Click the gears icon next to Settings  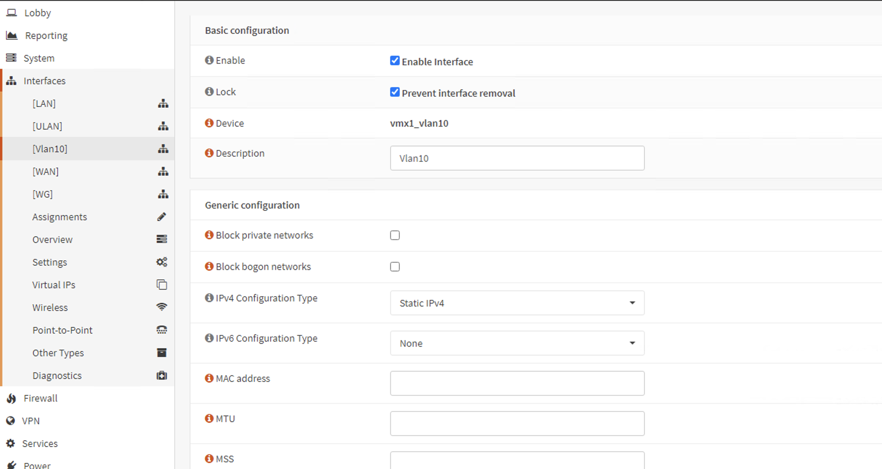(x=162, y=262)
